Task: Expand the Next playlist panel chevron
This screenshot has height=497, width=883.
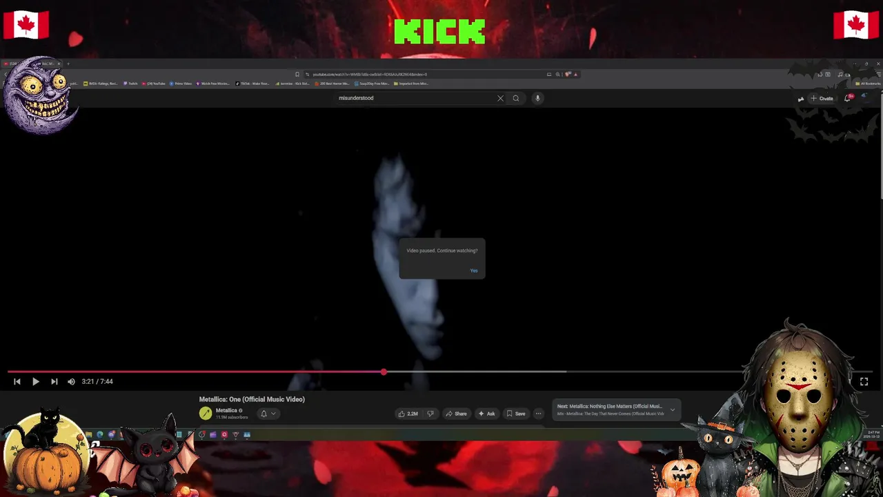Action: (x=673, y=410)
